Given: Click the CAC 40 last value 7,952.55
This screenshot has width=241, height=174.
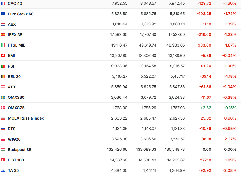Looking at the screenshot, I should click(120, 3).
